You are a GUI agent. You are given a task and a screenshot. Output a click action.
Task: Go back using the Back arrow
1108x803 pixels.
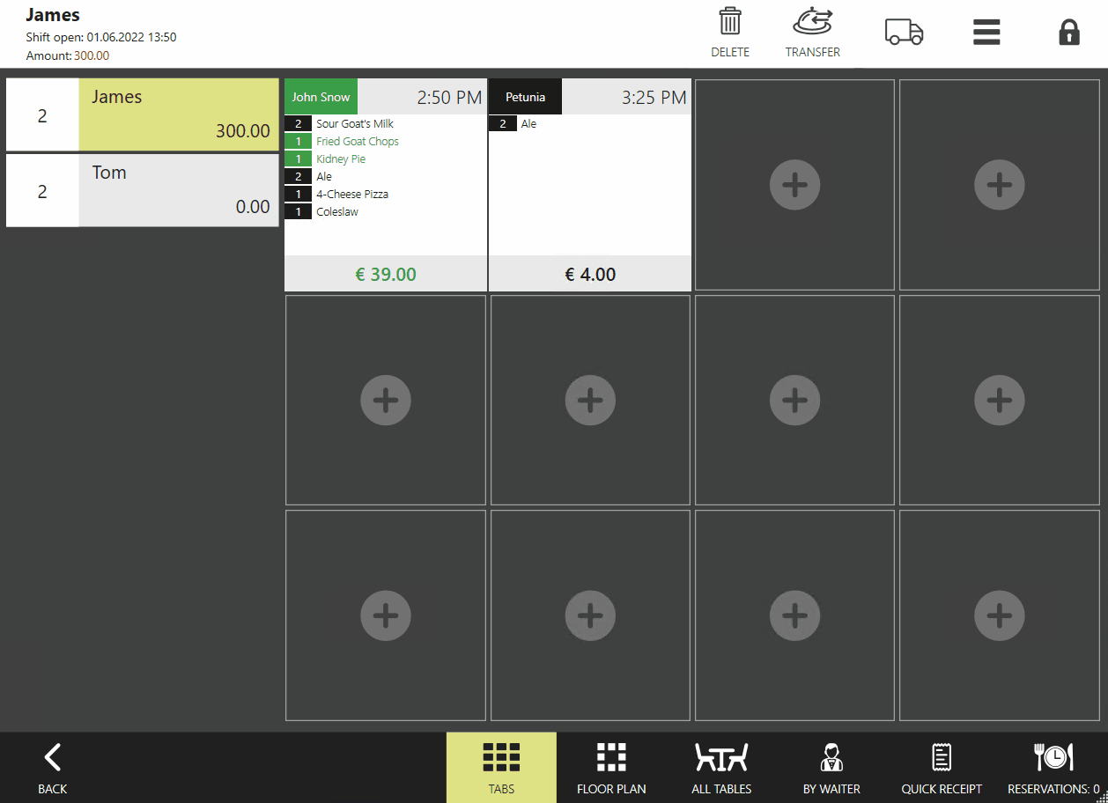pyautogui.click(x=53, y=768)
